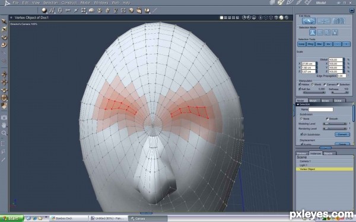This screenshot has height=222, width=356.
Task: Click the Global scale stepper arrows
Action: point(344,60)
